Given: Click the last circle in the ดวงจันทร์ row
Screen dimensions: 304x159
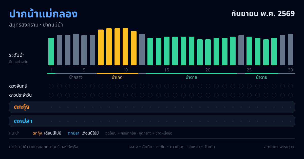Looking at the screenshot, I should click(291, 86).
